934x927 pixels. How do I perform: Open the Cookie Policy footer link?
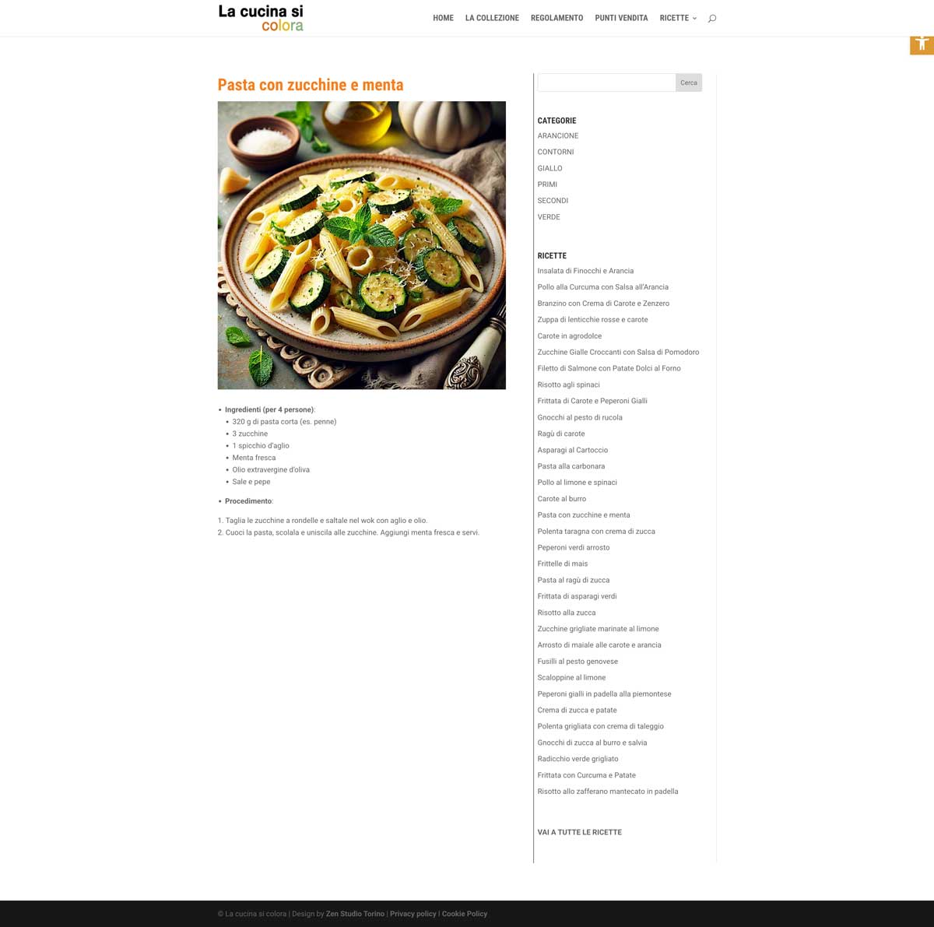tap(465, 914)
